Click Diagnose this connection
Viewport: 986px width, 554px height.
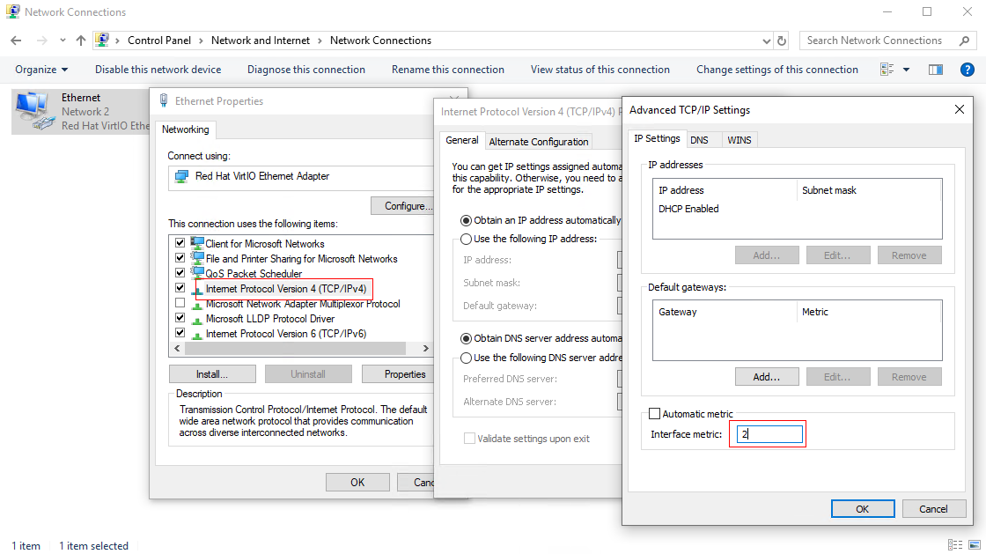[306, 70]
